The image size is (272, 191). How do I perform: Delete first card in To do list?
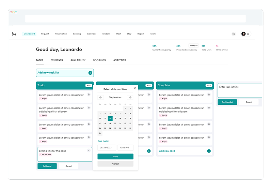point(89,95)
